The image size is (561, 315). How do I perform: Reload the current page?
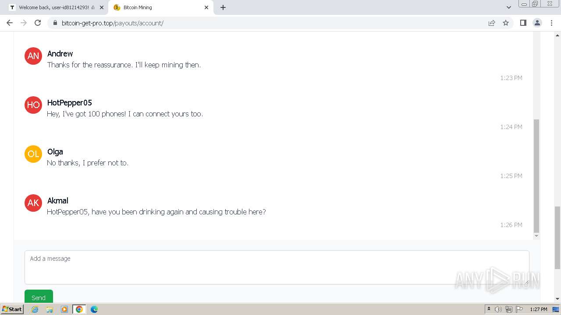click(38, 23)
